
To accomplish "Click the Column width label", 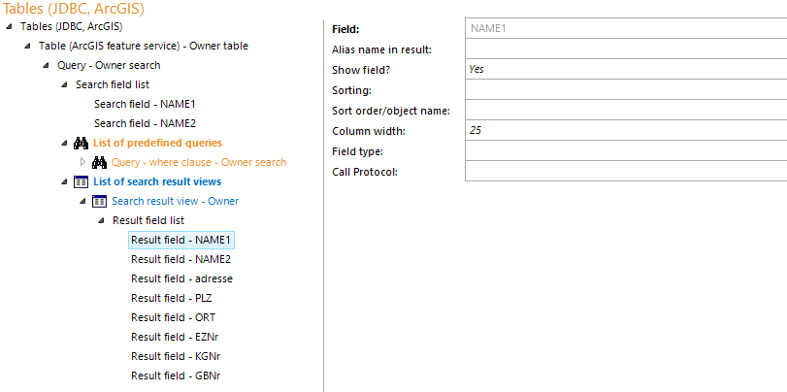I will point(369,132).
